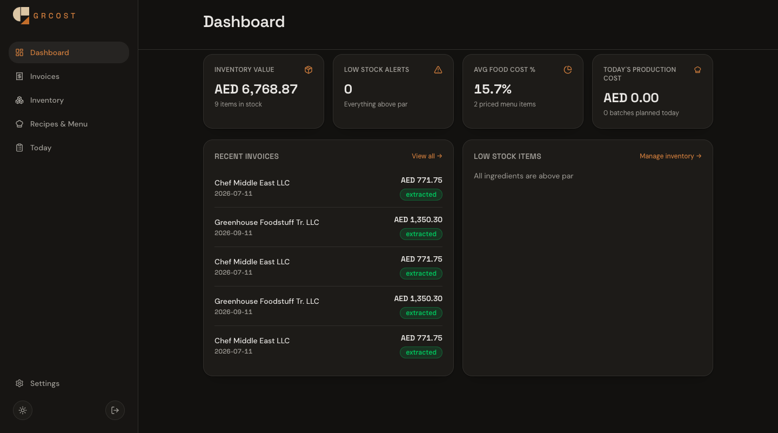Click the pie chart icon on Avg Food Cost
778x433 pixels.
(568, 70)
